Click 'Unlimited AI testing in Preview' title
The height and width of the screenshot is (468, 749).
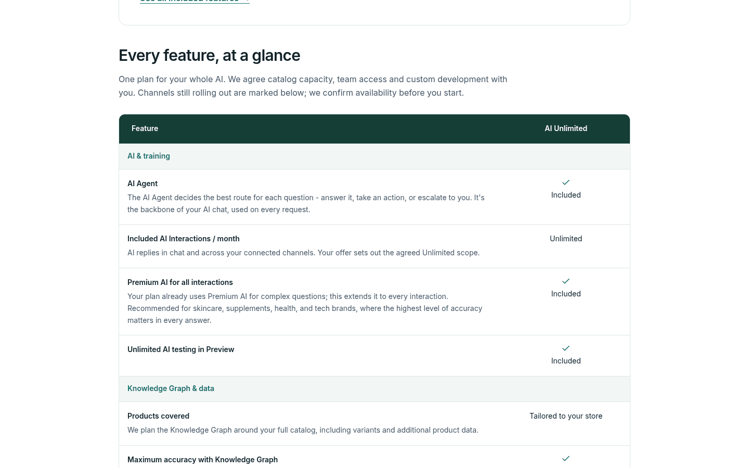pyautogui.click(x=180, y=349)
